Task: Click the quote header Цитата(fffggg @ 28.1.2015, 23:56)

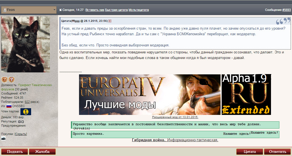Action: point(85,21)
